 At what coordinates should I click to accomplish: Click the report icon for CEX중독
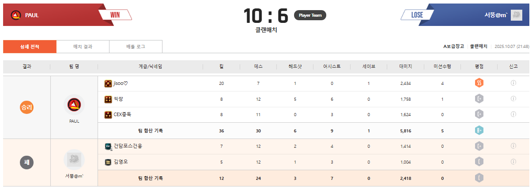pyautogui.click(x=513, y=114)
